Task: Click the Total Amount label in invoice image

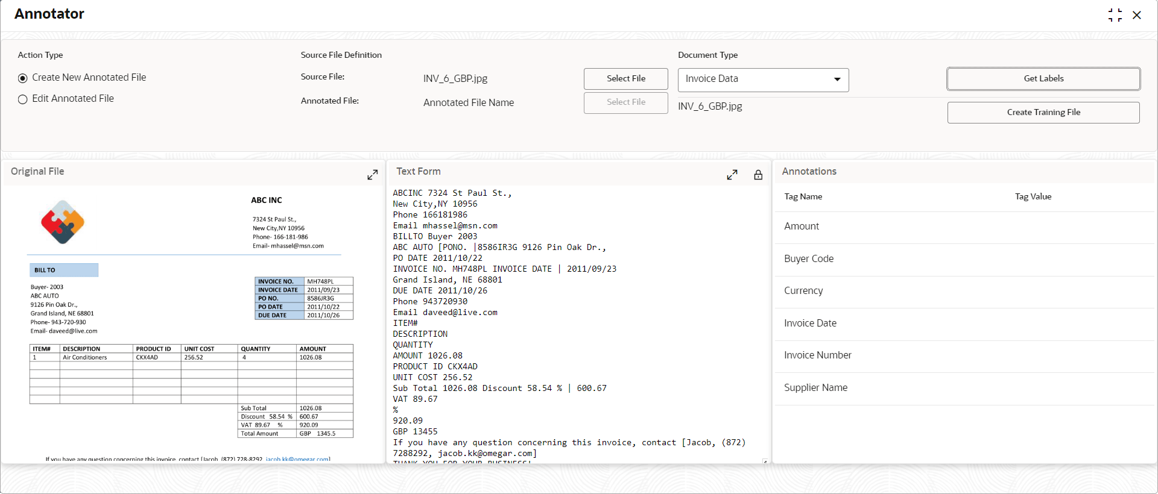Action: (x=259, y=434)
